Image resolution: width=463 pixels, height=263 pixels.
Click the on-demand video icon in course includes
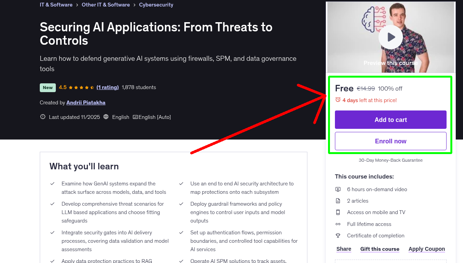(338, 189)
